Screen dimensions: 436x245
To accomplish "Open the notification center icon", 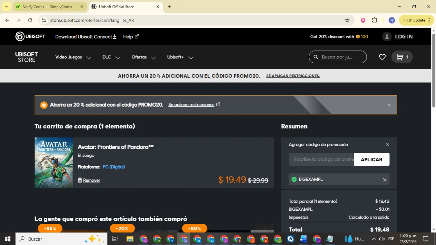I will pyautogui.click(x=426, y=239).
